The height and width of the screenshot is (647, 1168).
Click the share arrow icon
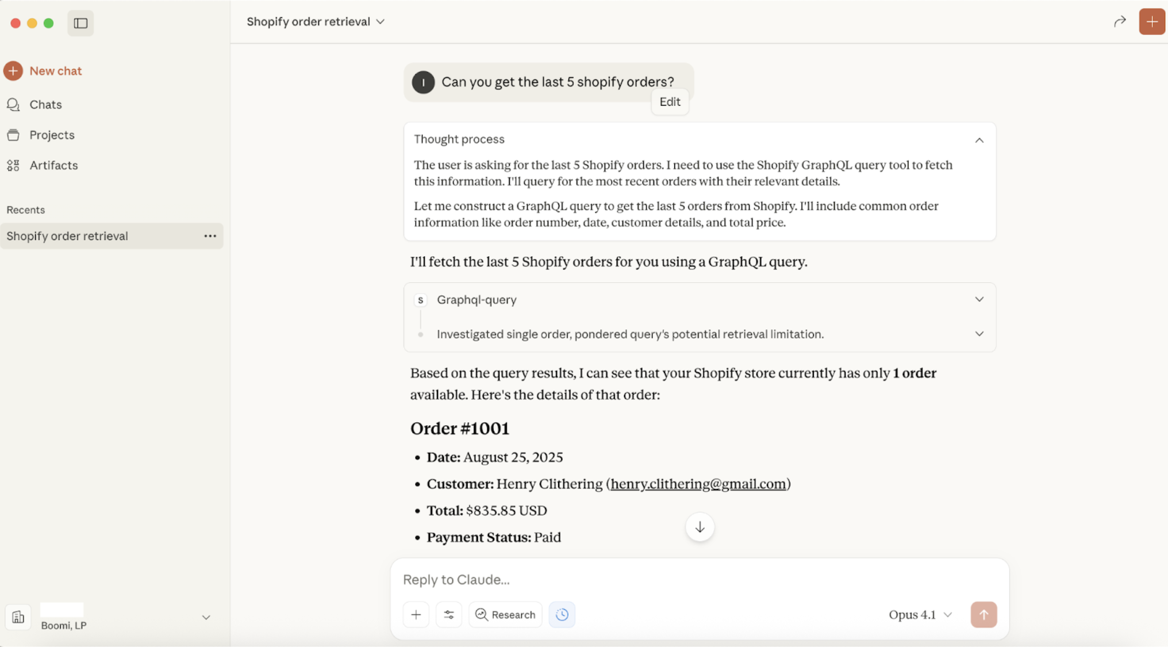1119,22
